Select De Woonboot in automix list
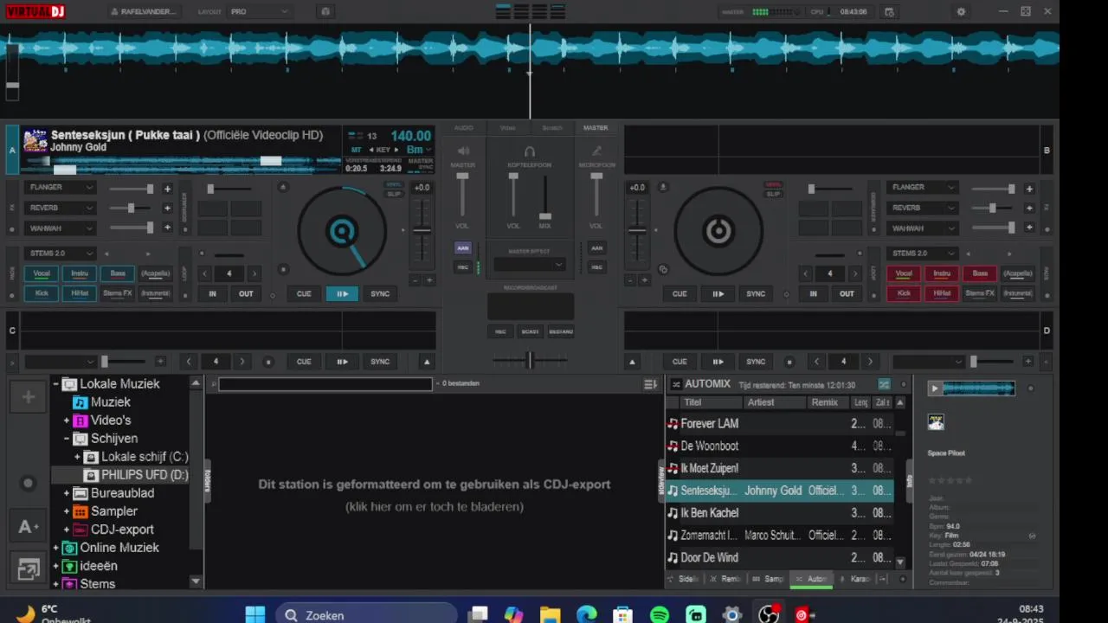Image resolution: width=1108 pixels, height=623 pixels. [779, 446]
